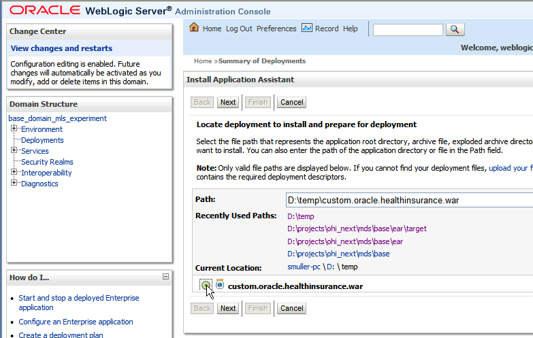Open Start and stop a deployed Enterprise application
The image size is (533, 338).
[79, 303]
